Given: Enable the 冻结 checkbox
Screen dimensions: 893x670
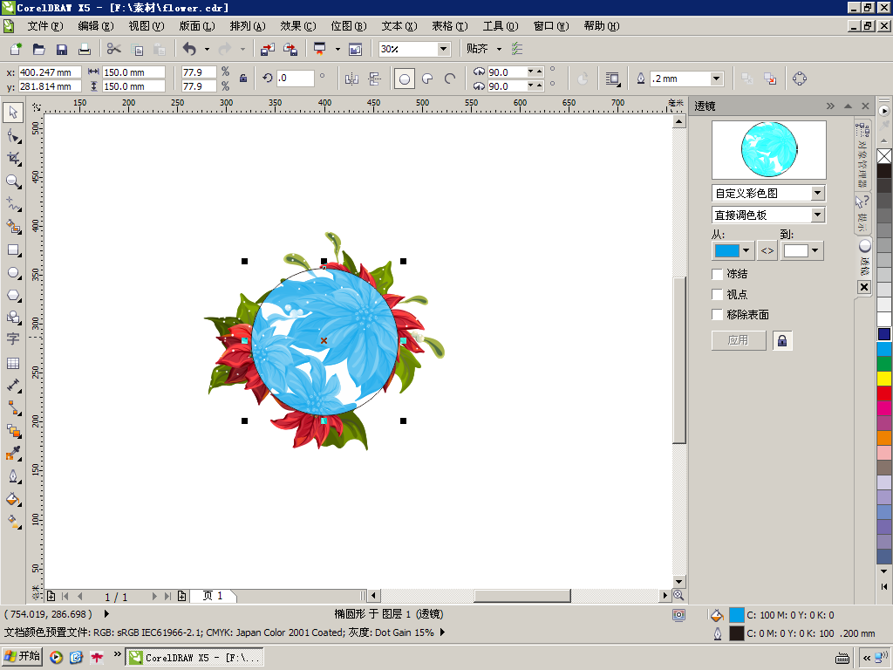Looking at the screenshot, I should pyautogui.click(x=718, y=274).
